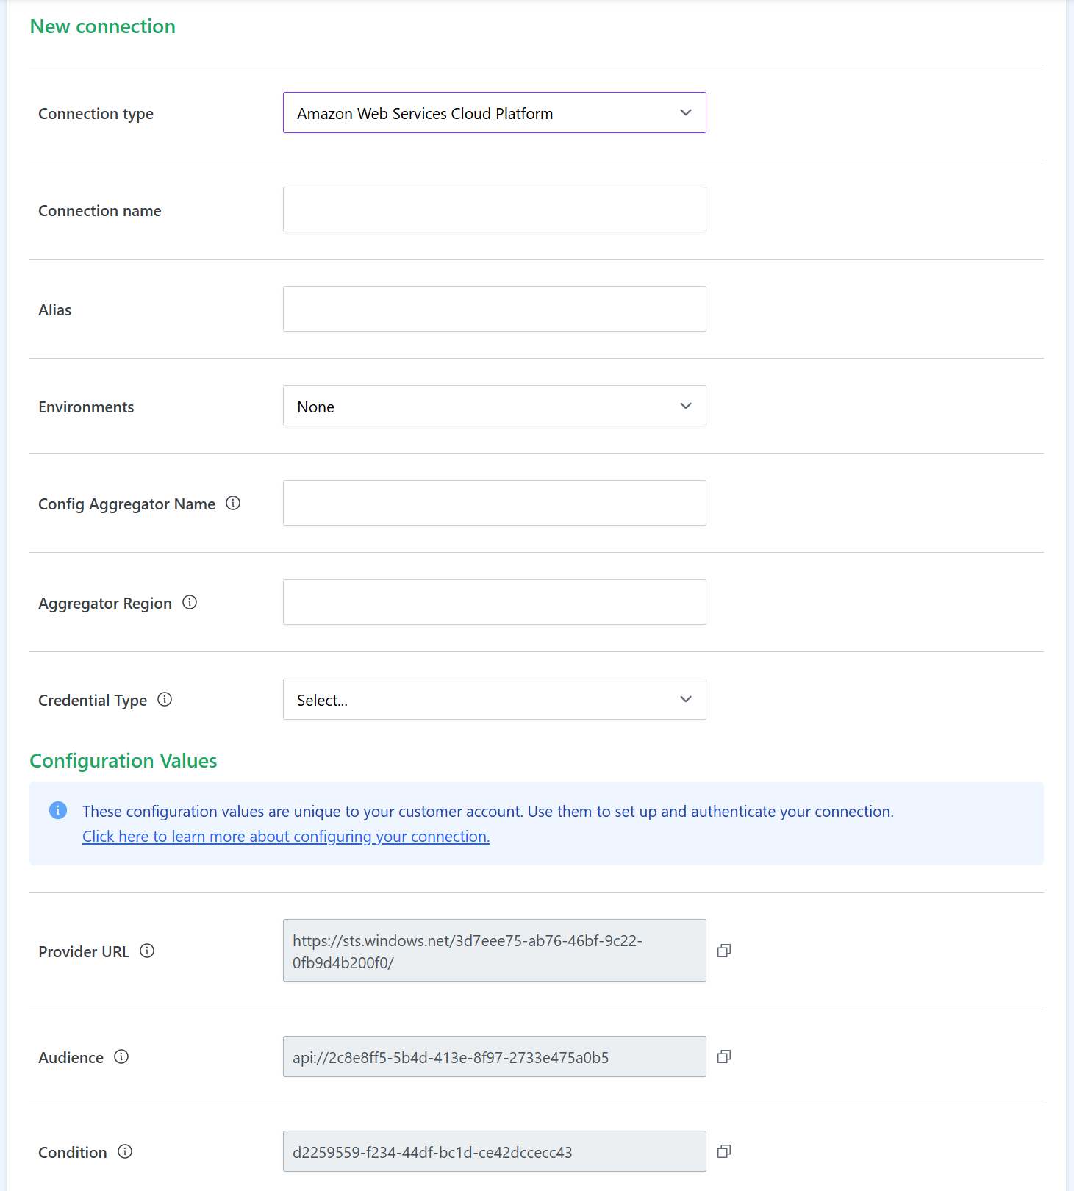Click the Config Aggregator Name label text
1074x1191 pixels.
(127, 504)
